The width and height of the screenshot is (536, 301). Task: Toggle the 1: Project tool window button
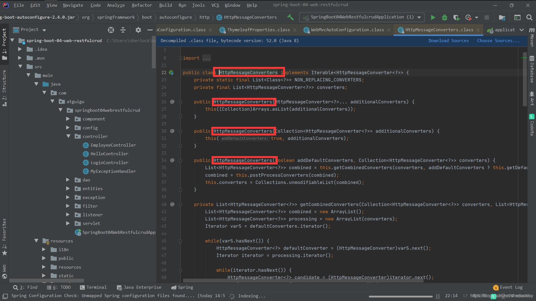click(4, 44)
